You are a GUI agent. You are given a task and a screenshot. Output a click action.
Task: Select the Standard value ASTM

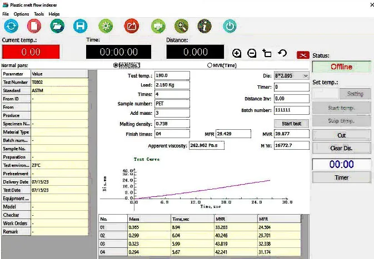[59, 90]
